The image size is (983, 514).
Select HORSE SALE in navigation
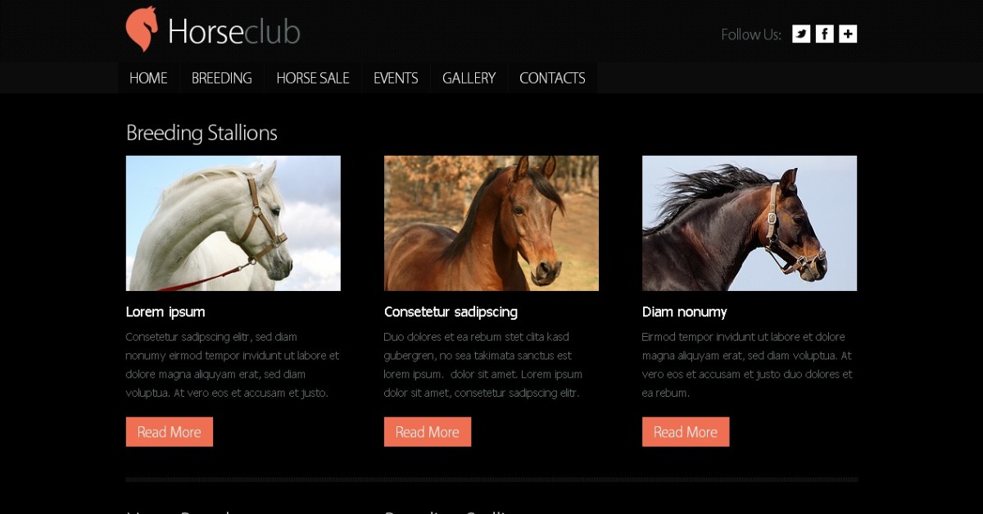(x=313, y=78)
